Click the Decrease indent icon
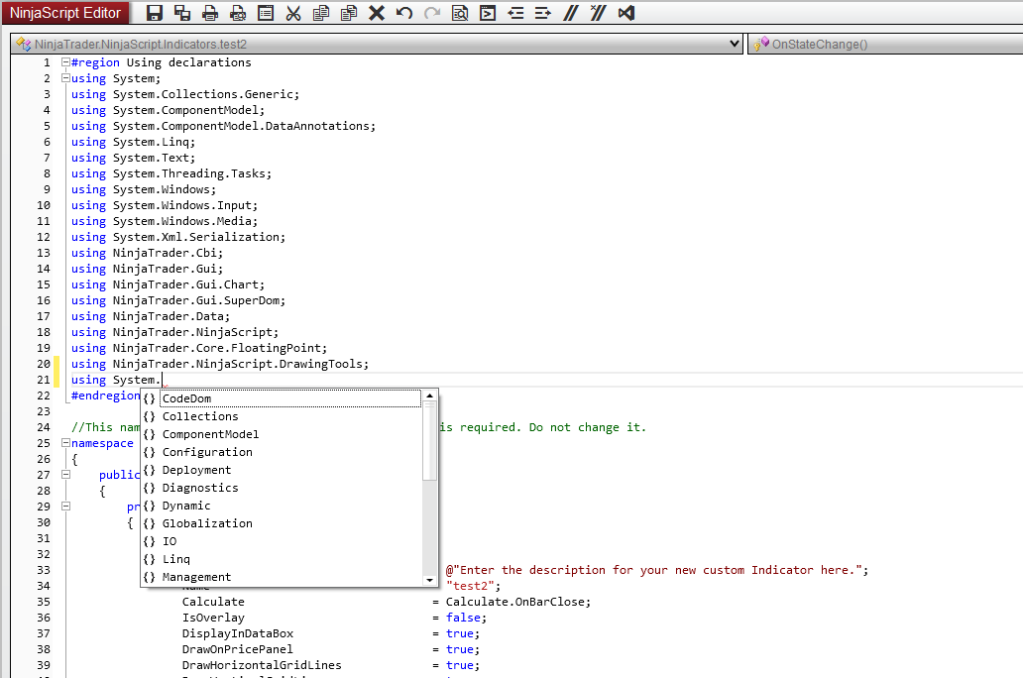1023x678 pixels. pos(515,13)
